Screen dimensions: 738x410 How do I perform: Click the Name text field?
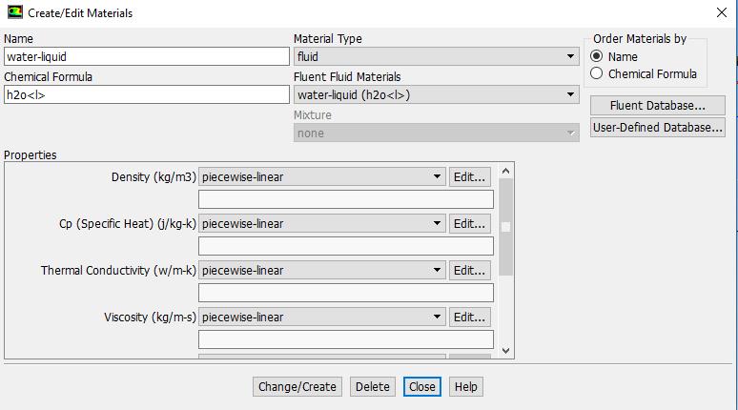coord(146,56)
